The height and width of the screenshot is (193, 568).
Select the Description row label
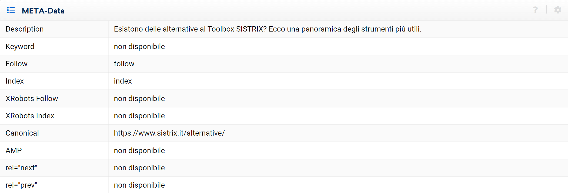pyautogui.click(x=25, y=29)
